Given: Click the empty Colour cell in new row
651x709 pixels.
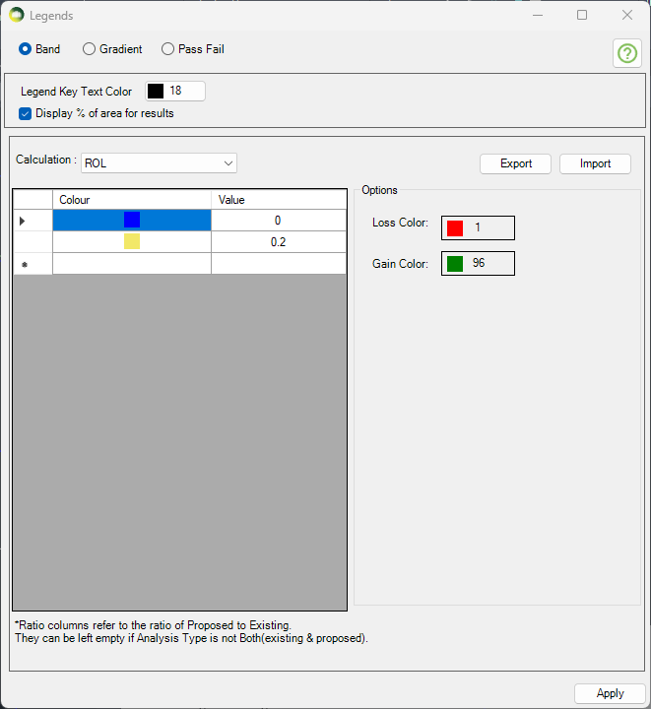Looking at the screenshot, I should point(132,264).
